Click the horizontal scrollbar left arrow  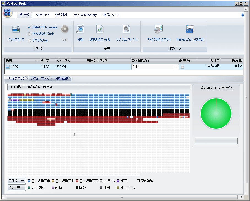pos(4,197)
